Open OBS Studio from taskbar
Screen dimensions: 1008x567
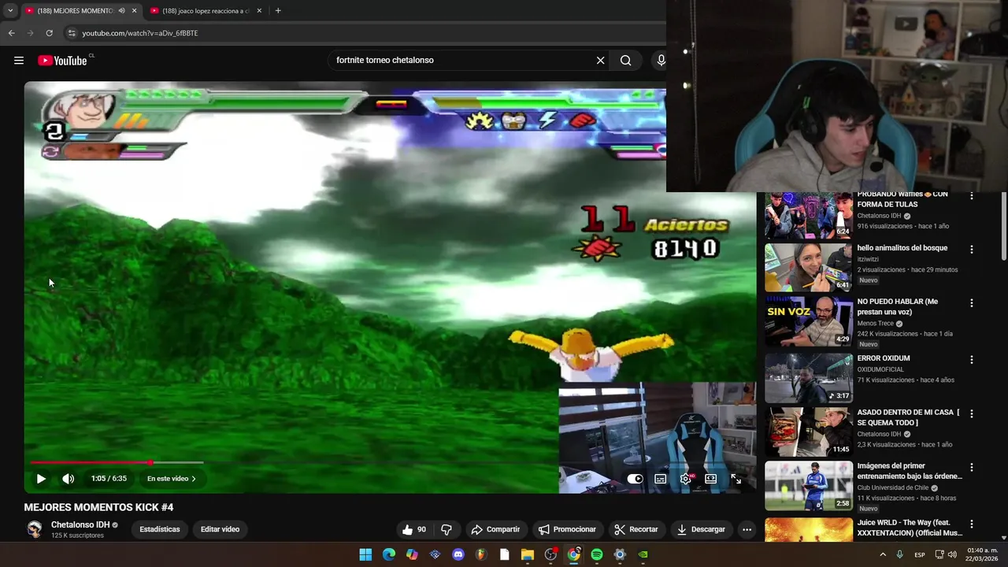(550, 554)
